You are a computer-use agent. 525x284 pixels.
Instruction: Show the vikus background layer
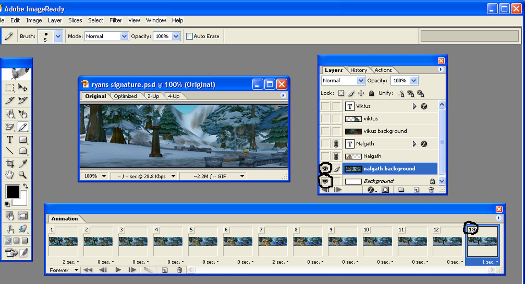click(325, 131)
